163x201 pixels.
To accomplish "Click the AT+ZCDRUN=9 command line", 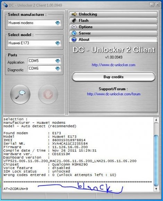I will pos(16,189).
